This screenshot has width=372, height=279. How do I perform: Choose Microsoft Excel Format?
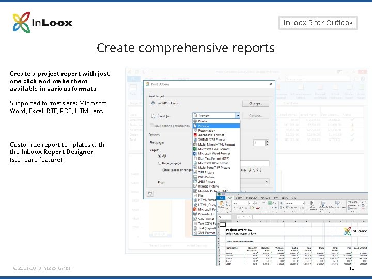click(216, 149)
